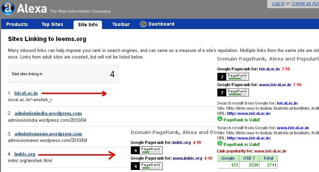Click the OSE ? column header
The height and width of the screenshot is (172, 319).
[x=249, y=158]
